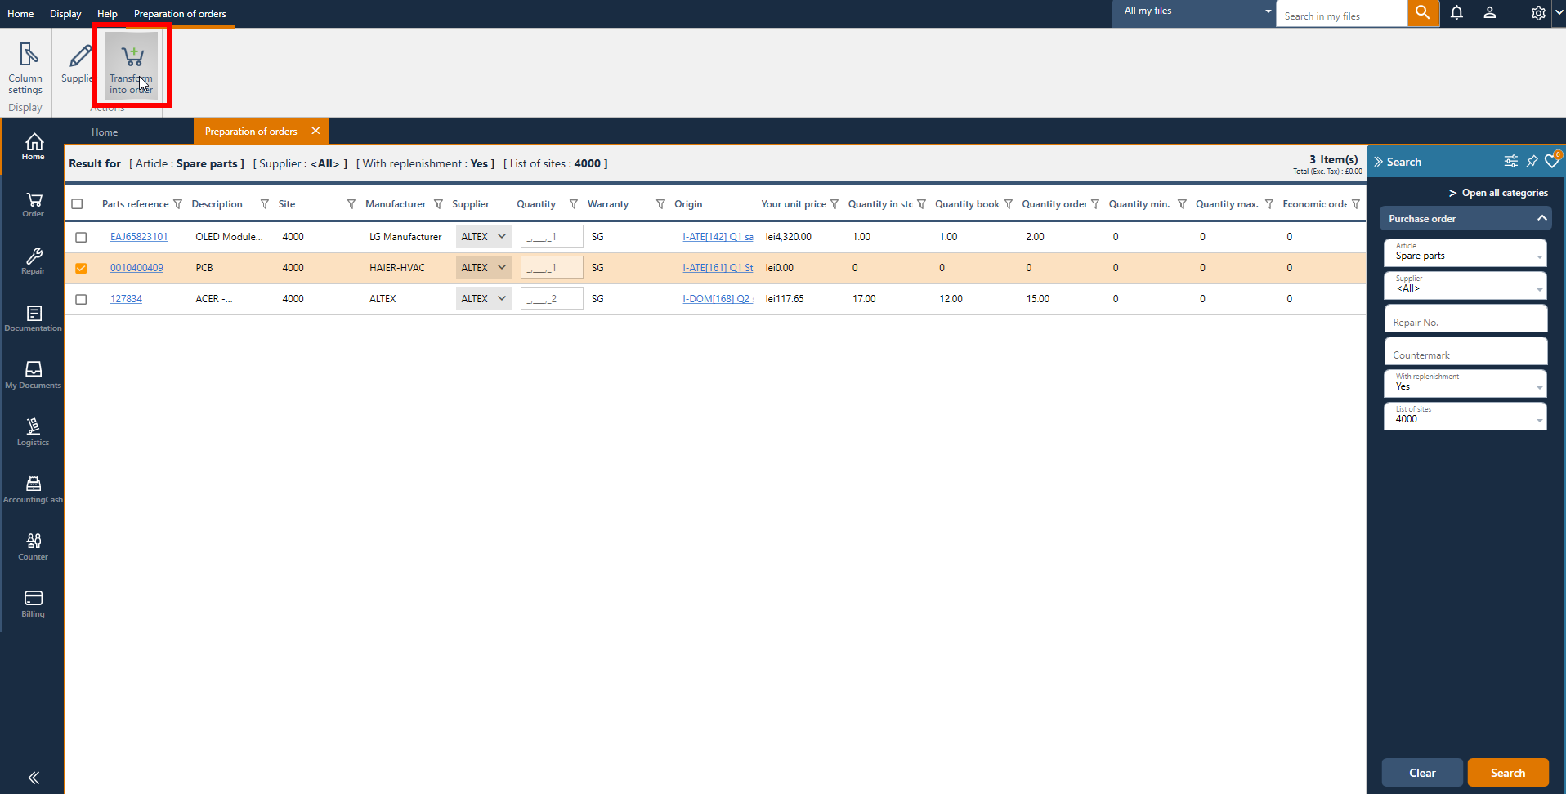1566x794 pixels.
Task: Open part reference 127834 link
Action: (x=126, y=299)
